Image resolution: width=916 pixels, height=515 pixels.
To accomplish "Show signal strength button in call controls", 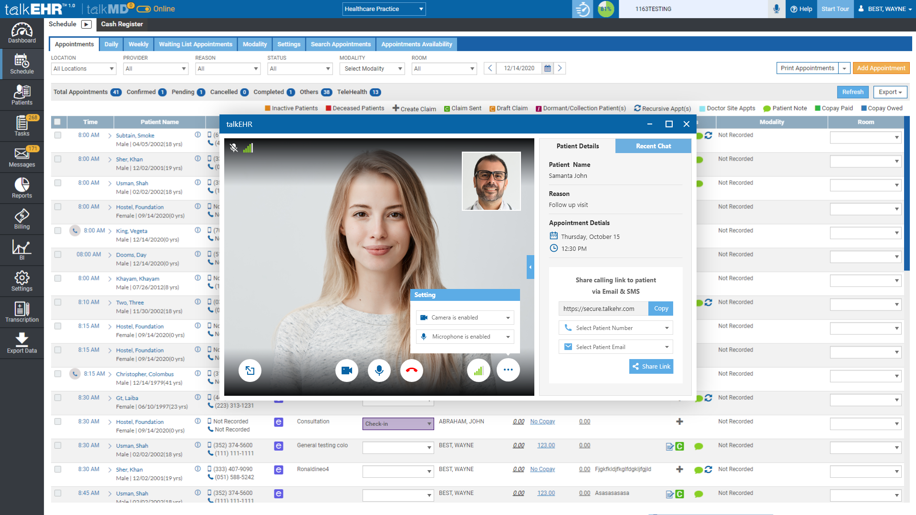I will 479,371.
